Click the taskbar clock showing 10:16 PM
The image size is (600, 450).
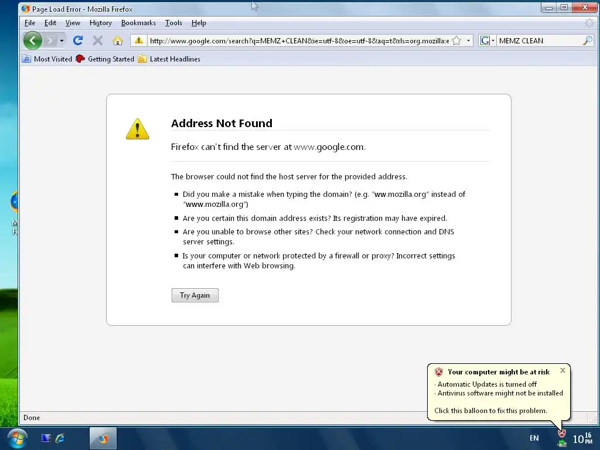[582, 438]
